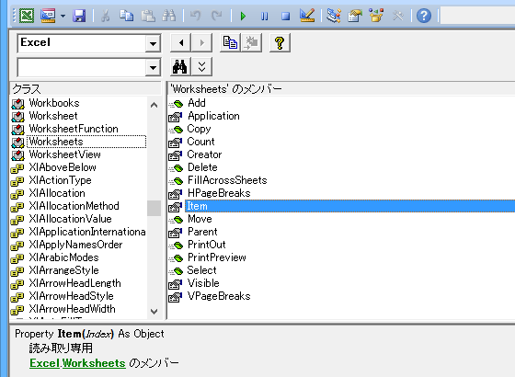
Task: Select XlArrowHeadStyle class entry
Action: pyautogui.click(x=72, y=296)
